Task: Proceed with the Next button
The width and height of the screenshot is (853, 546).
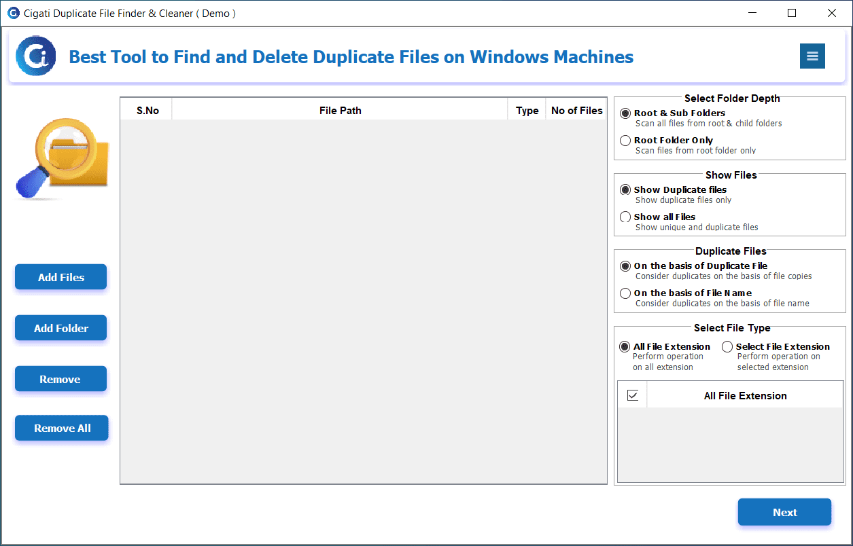Action: click(x=784, y=512)
